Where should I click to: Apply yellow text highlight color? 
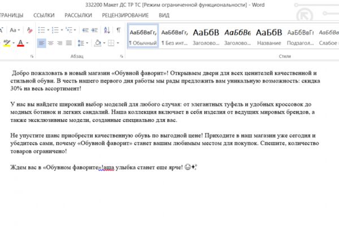[7, 43]
